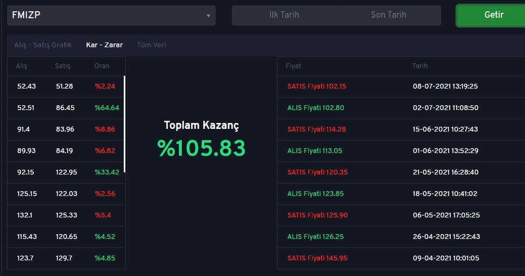Click the scrollbar of the Alış-Satış table

pyautogui.click(x=125, y=124)
